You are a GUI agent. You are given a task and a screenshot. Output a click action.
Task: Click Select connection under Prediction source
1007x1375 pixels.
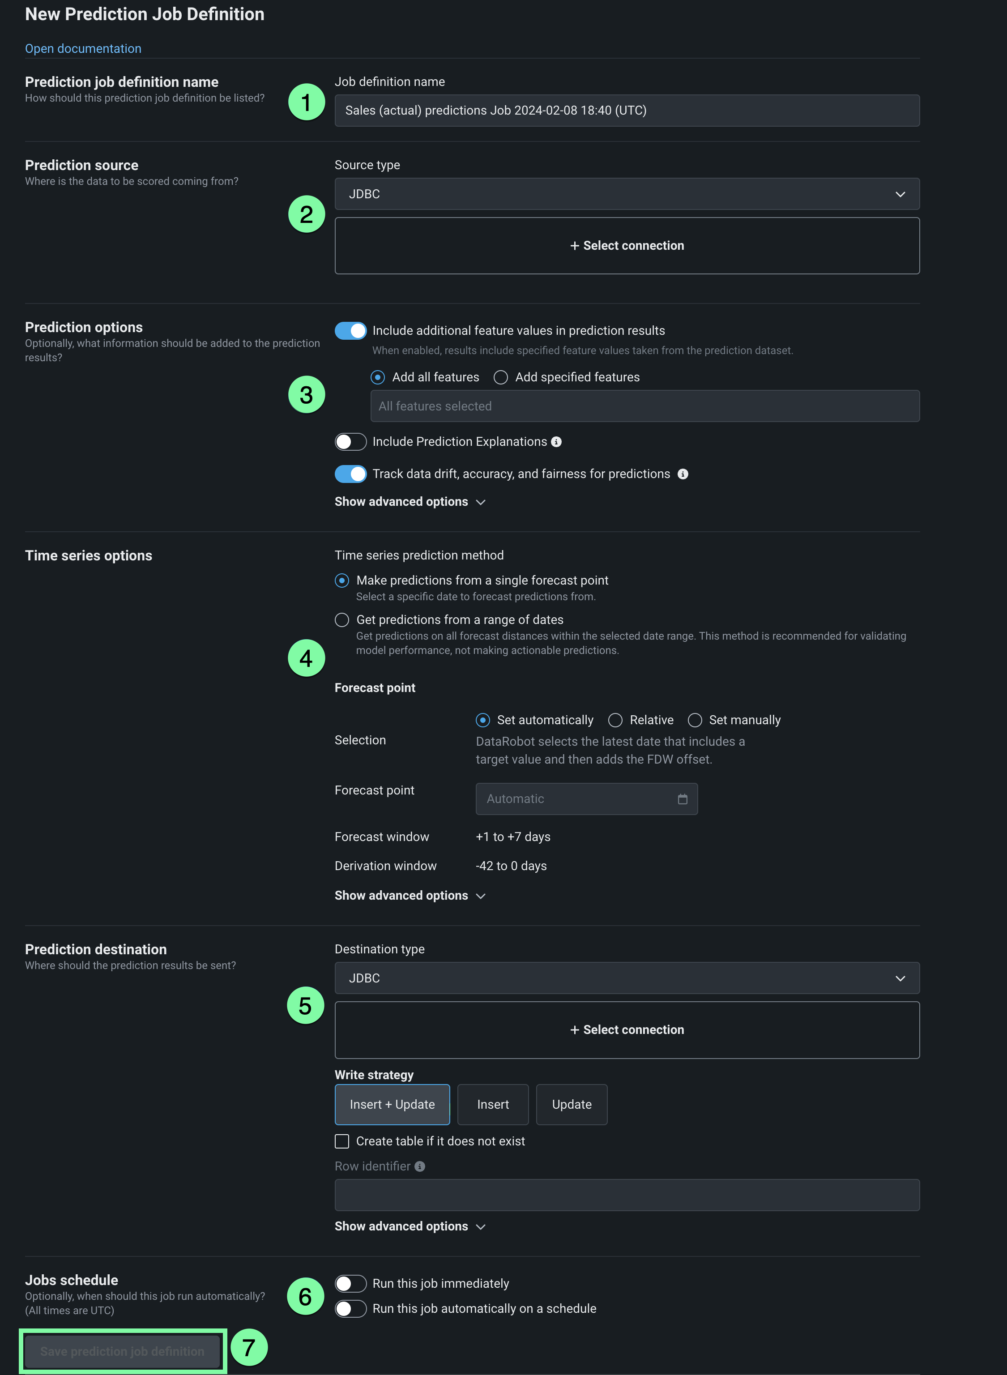coord(627,246)
